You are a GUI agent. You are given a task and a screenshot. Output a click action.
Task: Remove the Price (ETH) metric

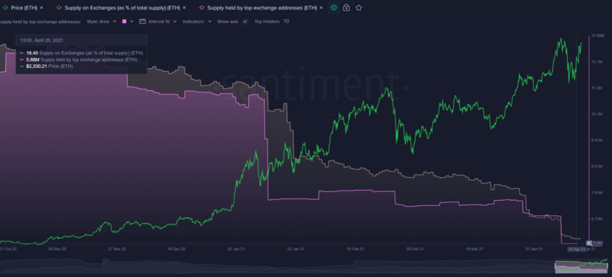[41, 7]
